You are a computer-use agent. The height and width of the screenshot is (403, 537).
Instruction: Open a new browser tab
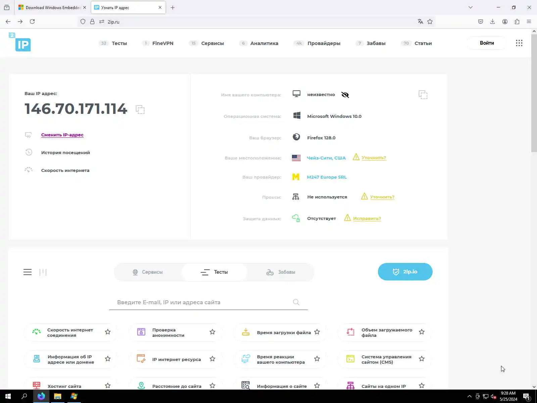173,7
